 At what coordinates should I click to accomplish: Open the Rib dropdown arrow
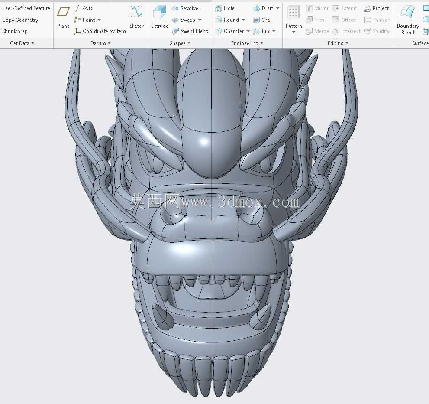[x=274, y=31]
